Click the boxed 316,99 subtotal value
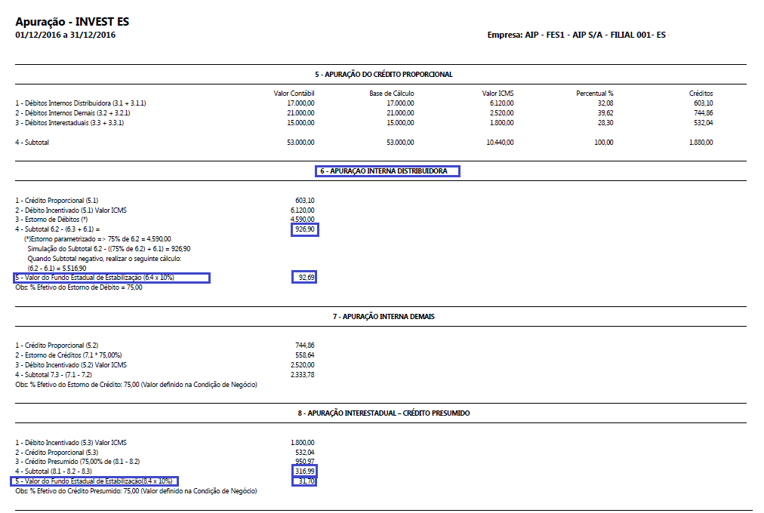764x513 pixels. 305,471
